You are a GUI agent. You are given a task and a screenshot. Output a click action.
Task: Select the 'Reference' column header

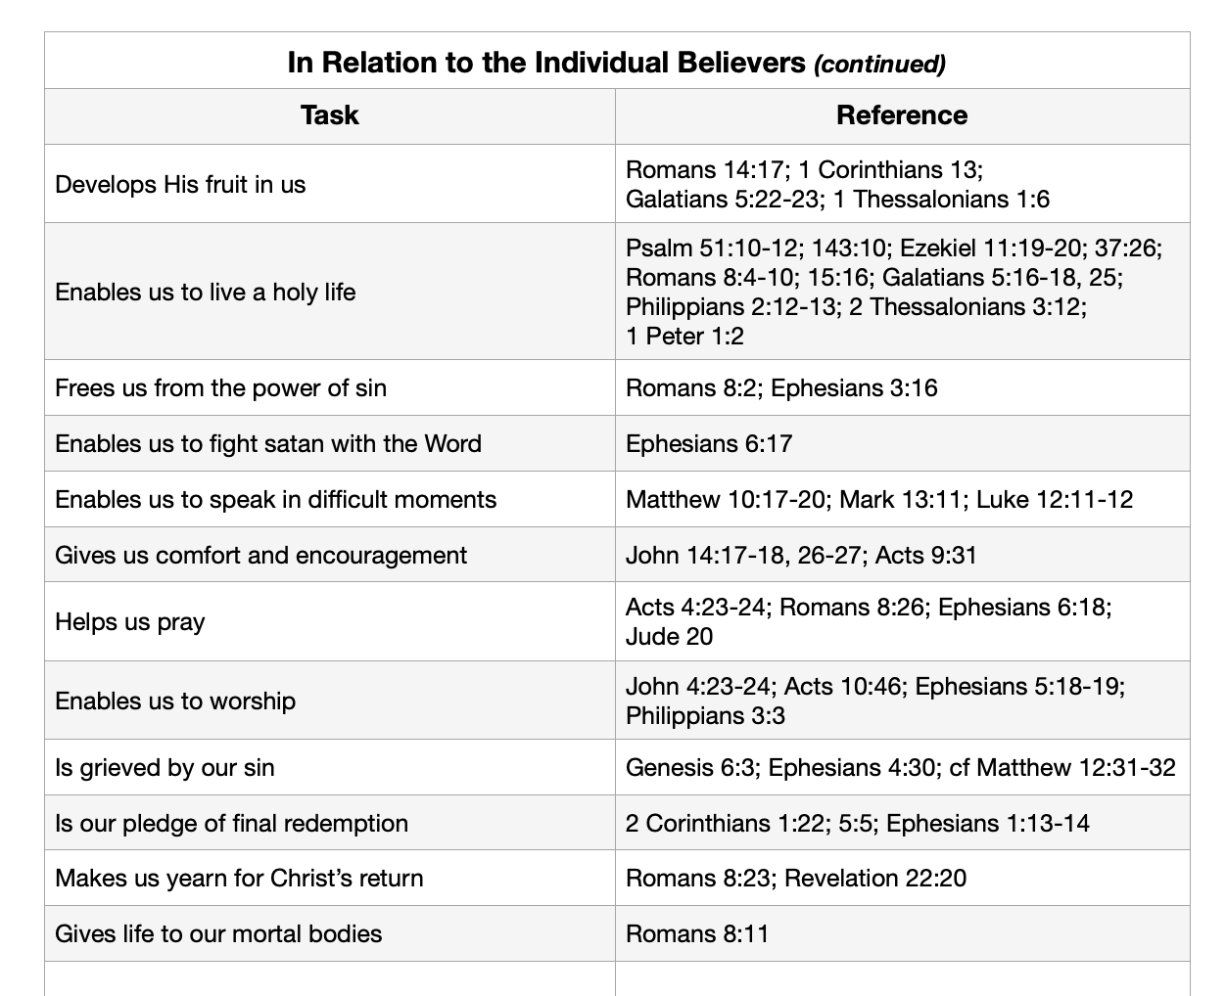[x=901, y=115]
